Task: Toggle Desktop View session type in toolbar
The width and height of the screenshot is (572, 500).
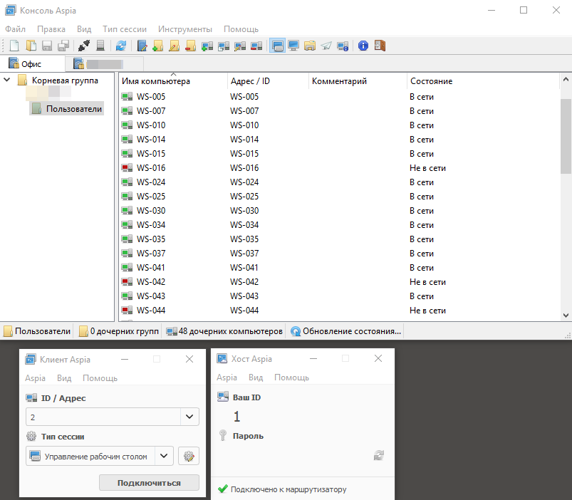Action: tap(293, 46)
